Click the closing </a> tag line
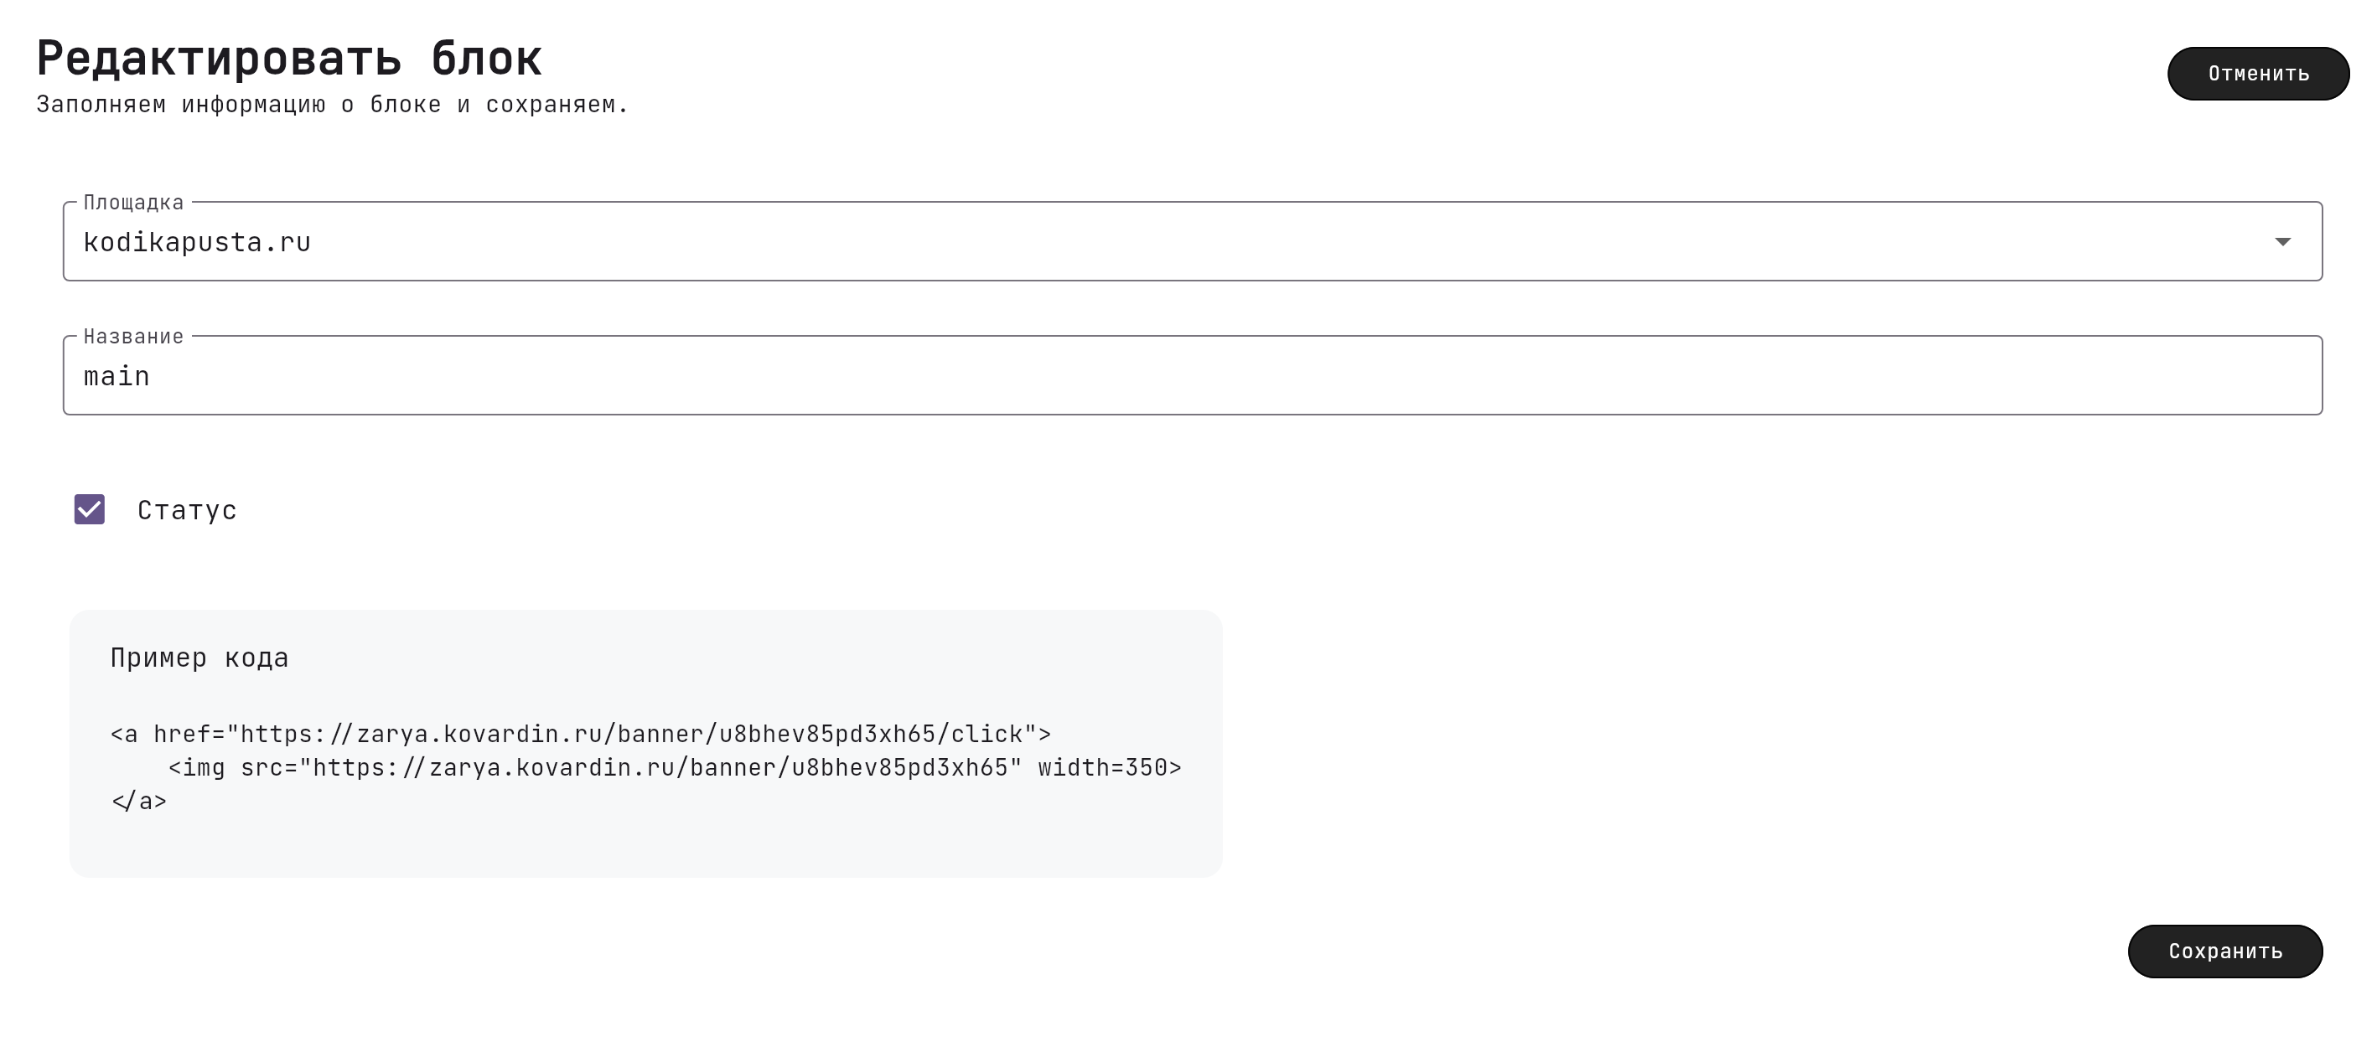 pos(138,801)
